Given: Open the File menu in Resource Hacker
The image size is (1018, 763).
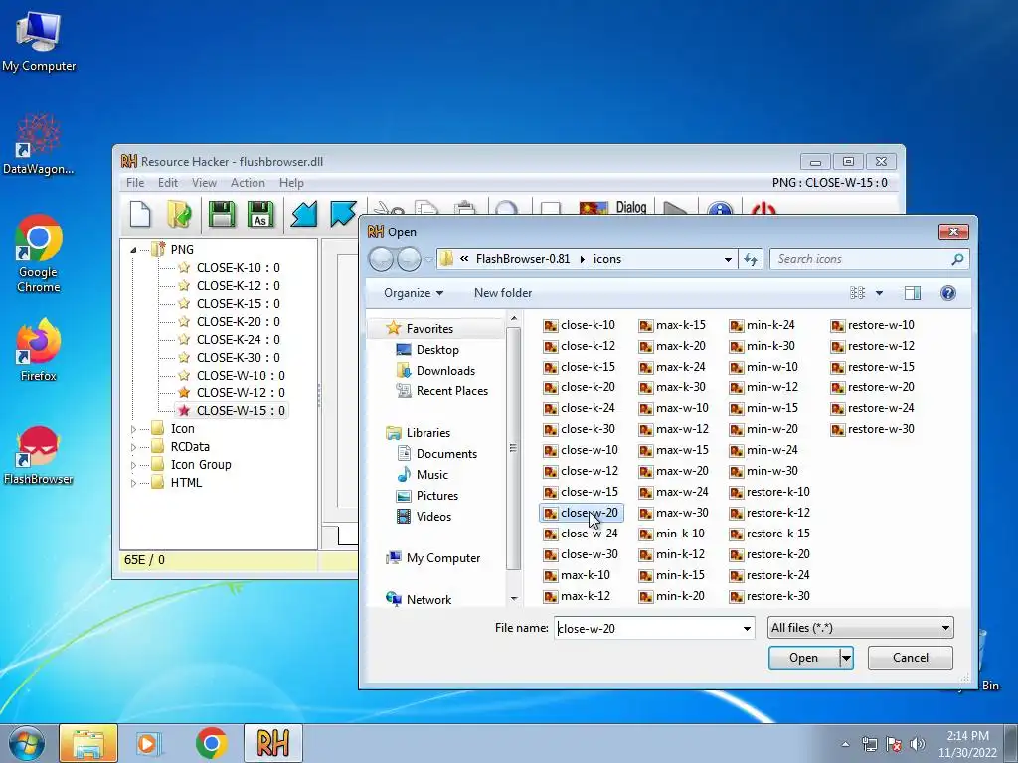Looking at the screenshot, I should [135, 183].
